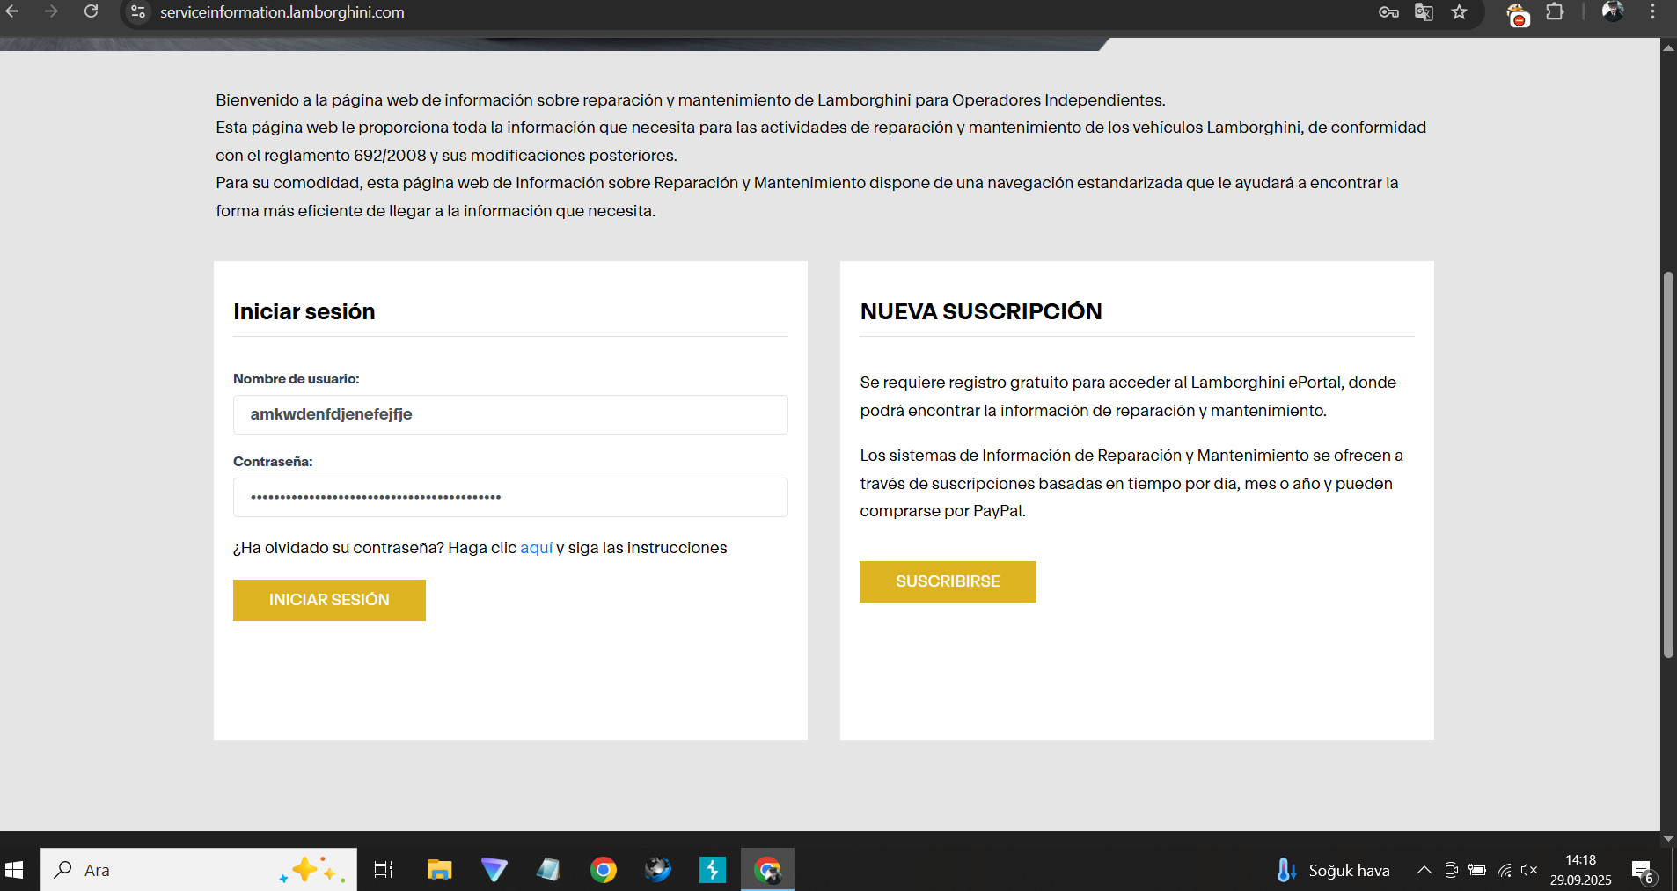Click the 'Nombre de usuario:' label
The image size is (1677, 891).
297,379
